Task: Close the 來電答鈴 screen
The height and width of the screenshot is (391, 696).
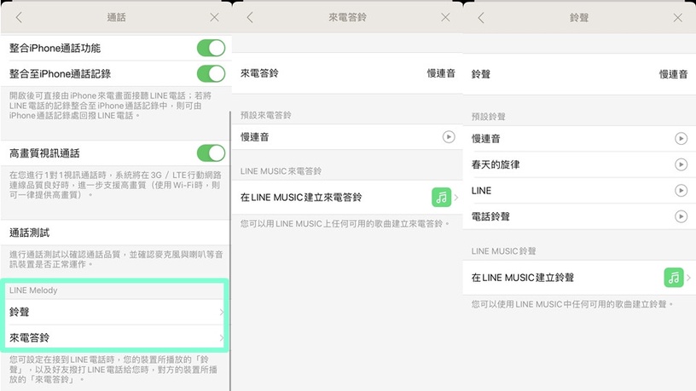Action: pyautogui.click(x=445, y=17)
